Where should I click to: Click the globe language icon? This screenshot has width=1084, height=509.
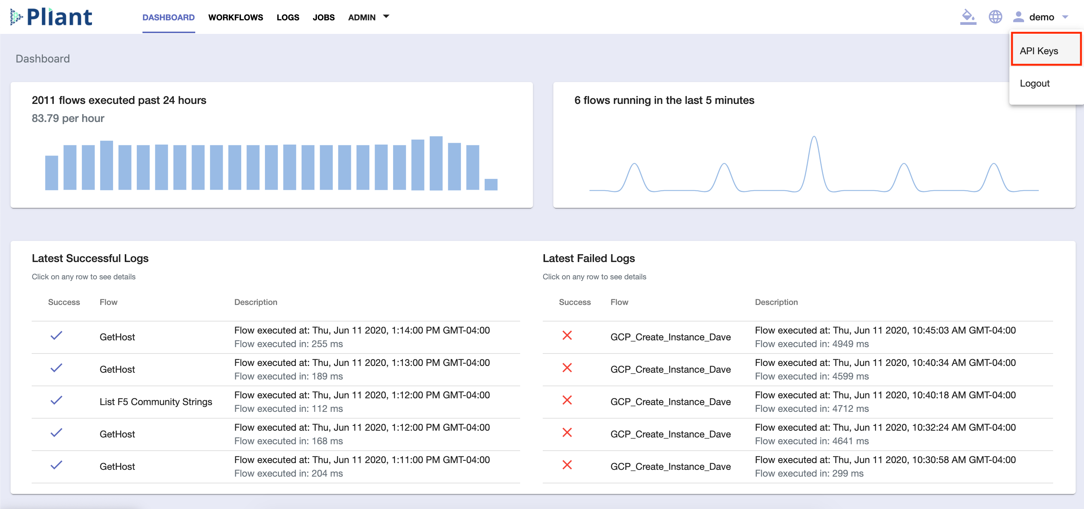coord(995,17)
